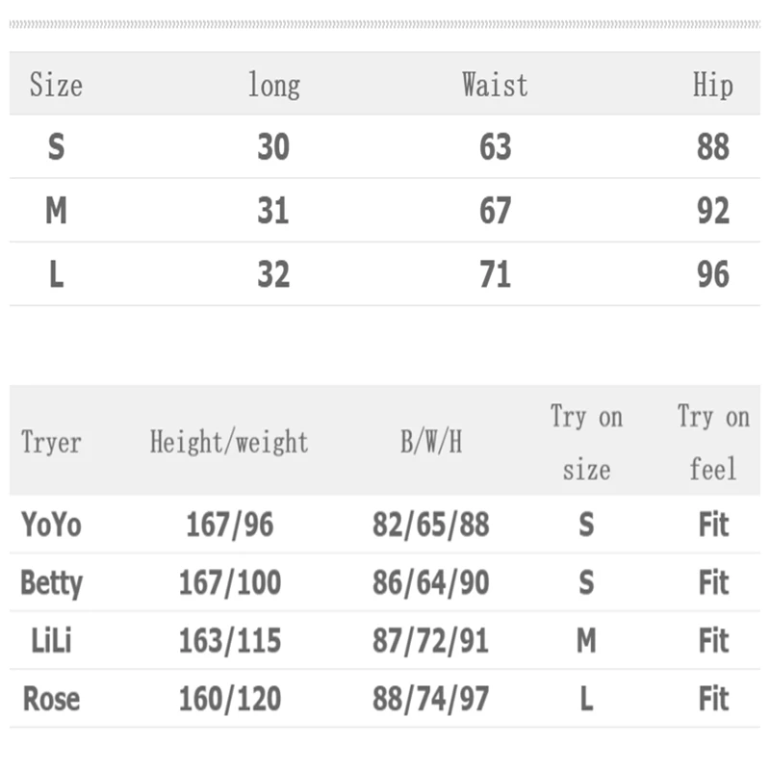Click the hip value 92
Viewport: 770px width, 770px height.
tap(713, 211)
